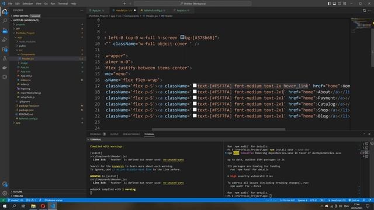Viewport: 374px width, 210px height.
Task: Open the editor more actions ellipsis
Action: pyautogui.click(x=369, y=10)
